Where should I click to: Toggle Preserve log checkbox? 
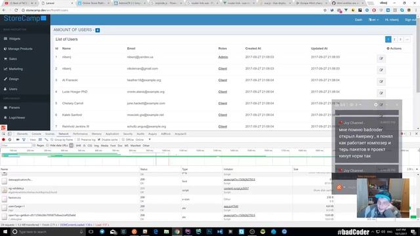79,140
